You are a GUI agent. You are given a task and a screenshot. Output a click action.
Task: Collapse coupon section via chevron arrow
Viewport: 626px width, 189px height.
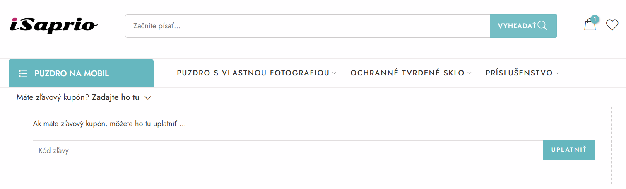point(149,98)
